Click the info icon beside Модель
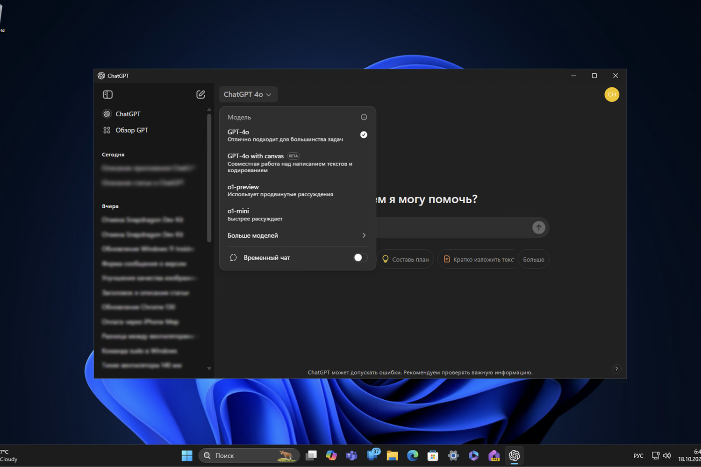 click(364, 117)
